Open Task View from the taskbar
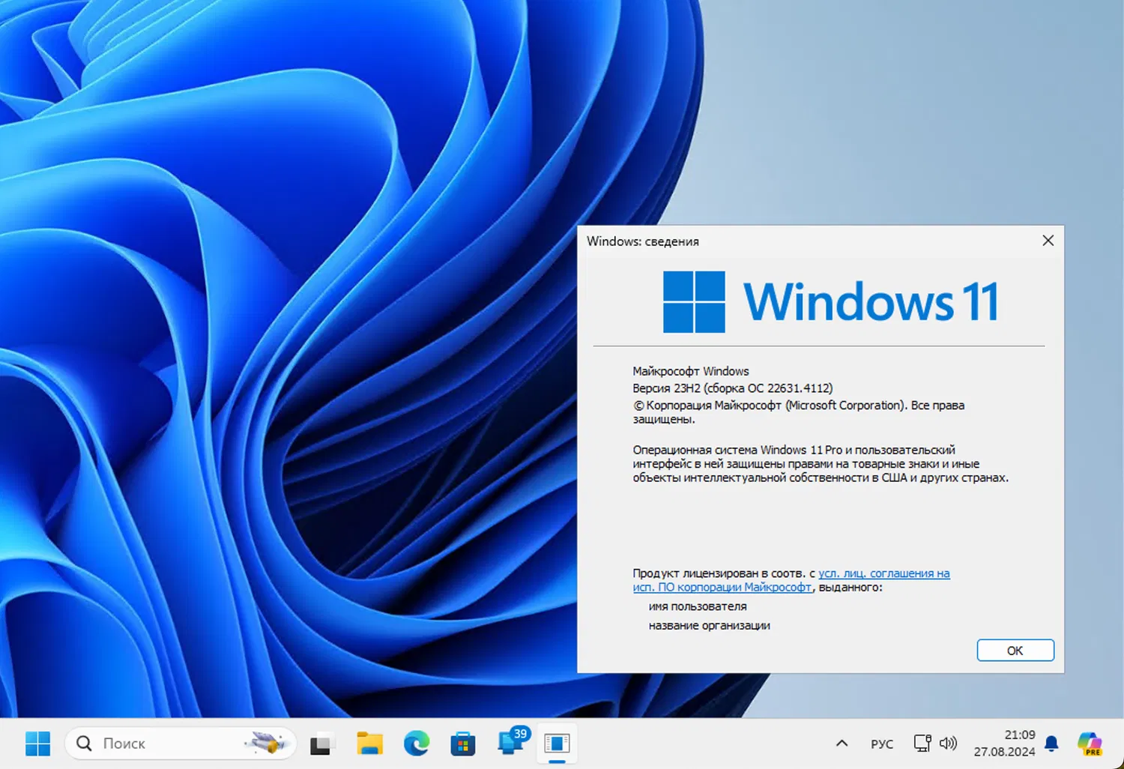Screen dimensions: 1124x769 [x=322, y=743]
